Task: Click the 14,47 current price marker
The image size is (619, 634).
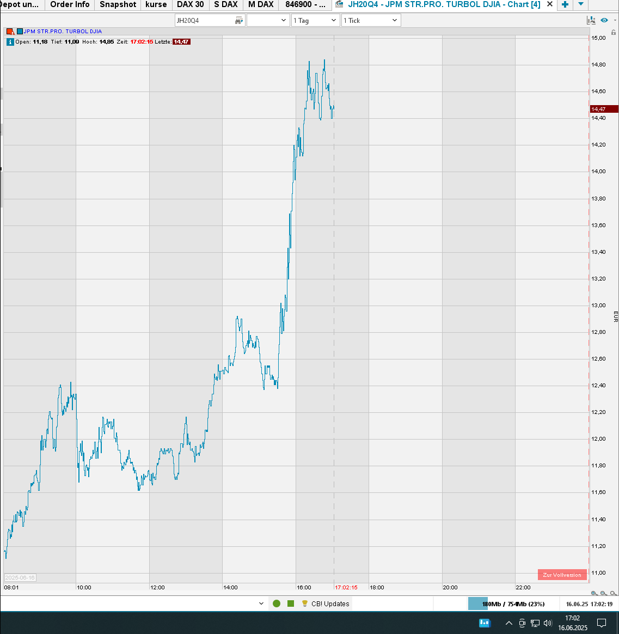Action: click(604, 109)
